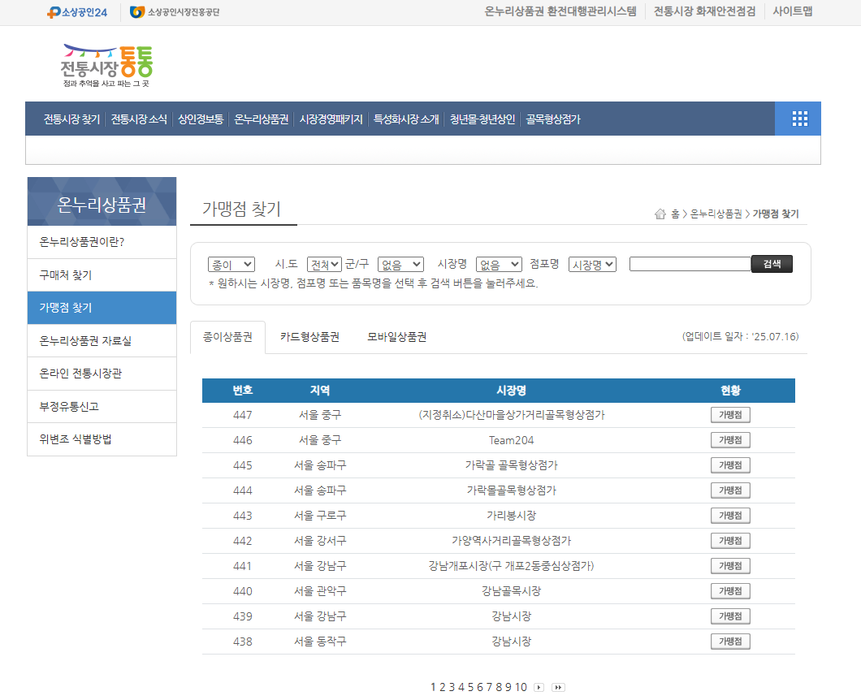Screen dimensions: 861x700
Task: Jump to last page using double-arrow icon
Action: (558, 686)
